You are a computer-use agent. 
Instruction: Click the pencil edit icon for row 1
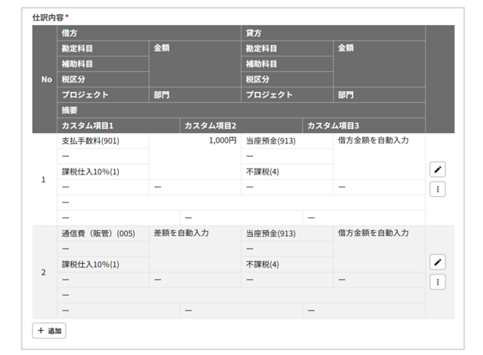click(437, 170)
